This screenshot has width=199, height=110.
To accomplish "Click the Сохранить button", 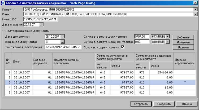I will [164, 104].
